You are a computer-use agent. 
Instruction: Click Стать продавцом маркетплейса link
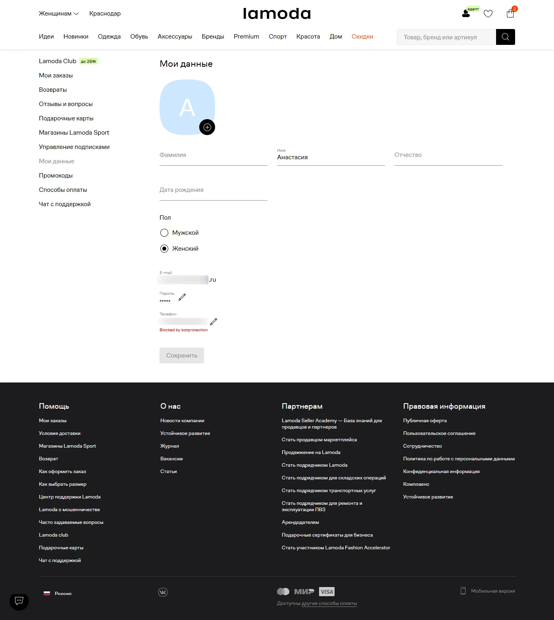pyautogui.click(x=319, y=440)
